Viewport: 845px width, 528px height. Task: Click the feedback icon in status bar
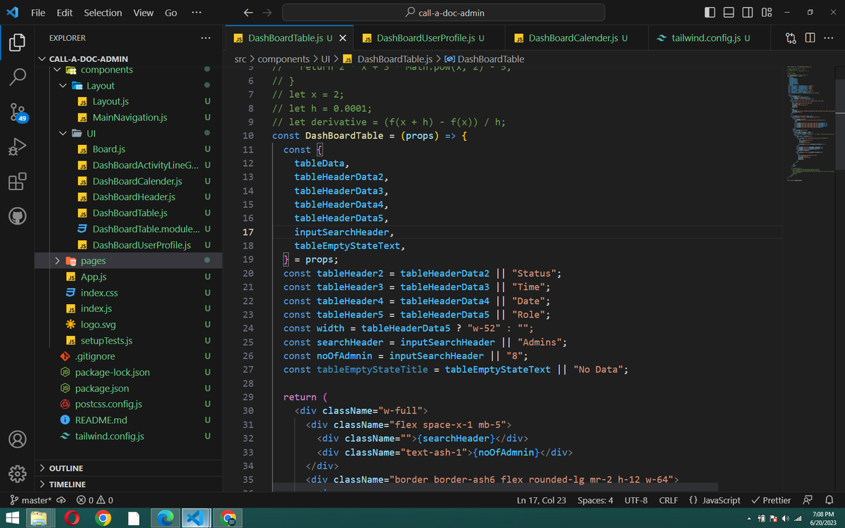[x=808, y=500]
